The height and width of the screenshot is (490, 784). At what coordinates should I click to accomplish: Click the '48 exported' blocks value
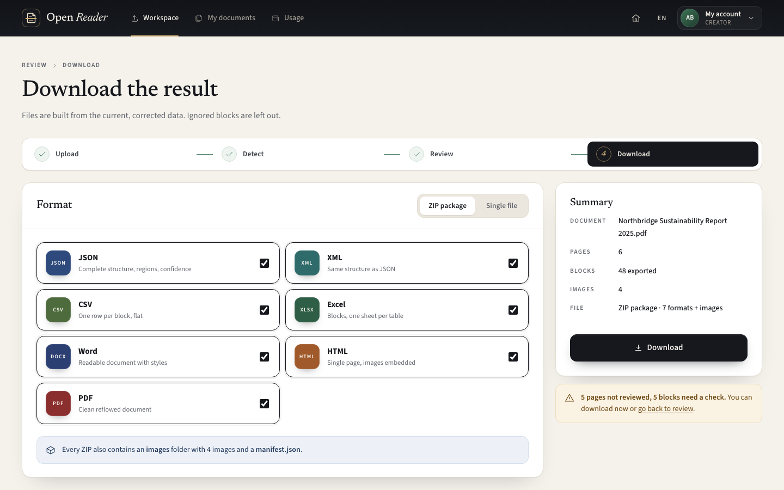[x=637, y=271]
